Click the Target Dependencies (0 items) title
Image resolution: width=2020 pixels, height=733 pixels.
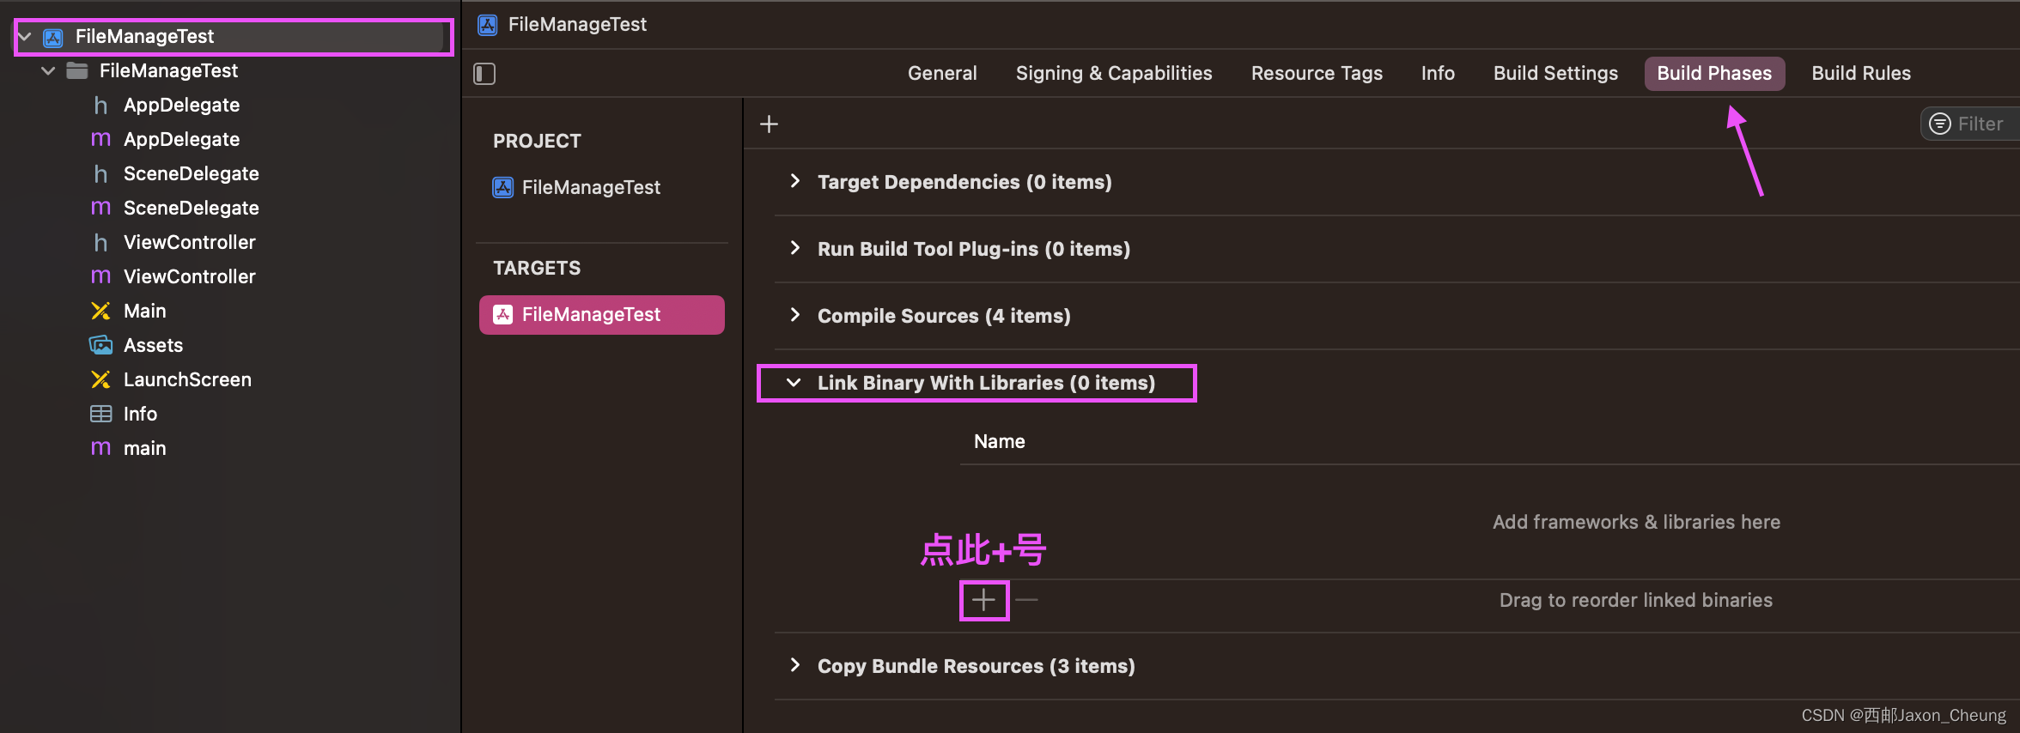pos(964,182)
